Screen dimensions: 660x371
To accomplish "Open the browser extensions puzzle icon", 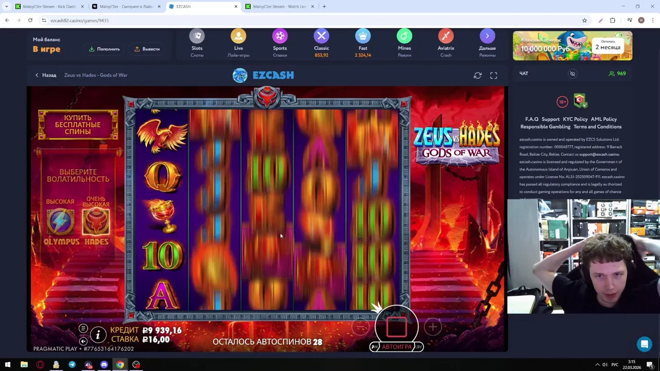I will (x=613, y=21).
